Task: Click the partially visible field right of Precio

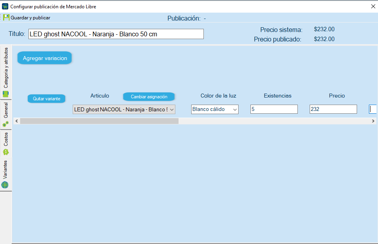Action: 373,109
